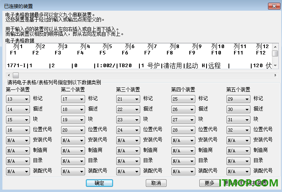The image size is (282, 192).
Task: Click the 列5 F5 column header
Action: [x=106, y=50]
